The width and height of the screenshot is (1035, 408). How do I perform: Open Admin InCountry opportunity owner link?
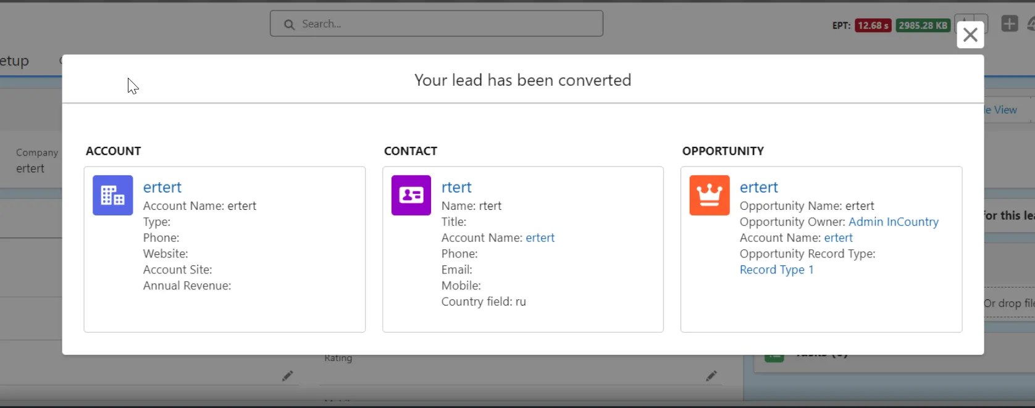point(893,222)
